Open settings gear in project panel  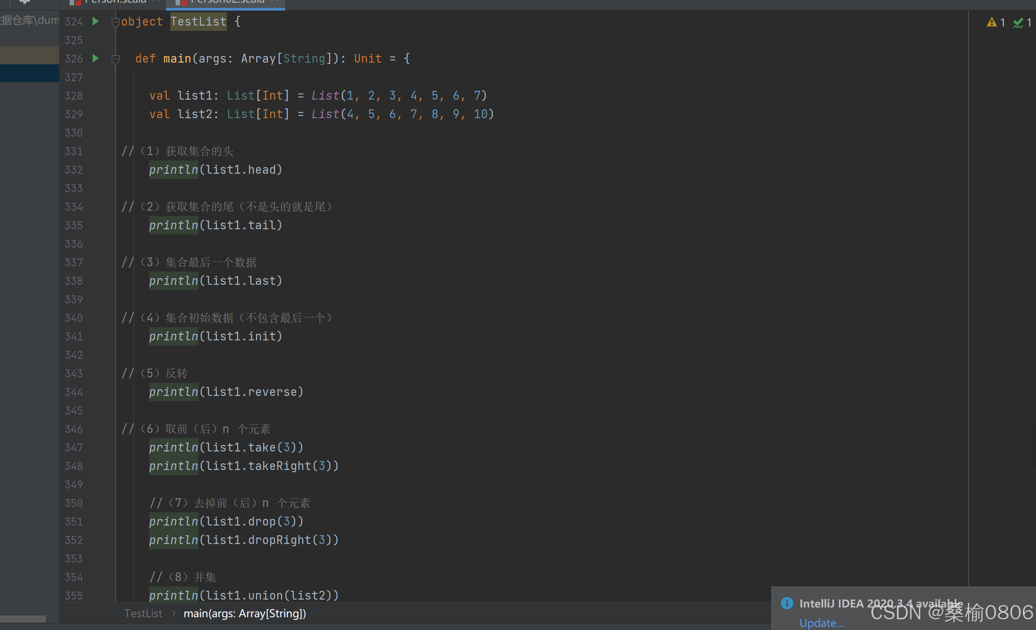pyautogui.click(x=25, y=2)
